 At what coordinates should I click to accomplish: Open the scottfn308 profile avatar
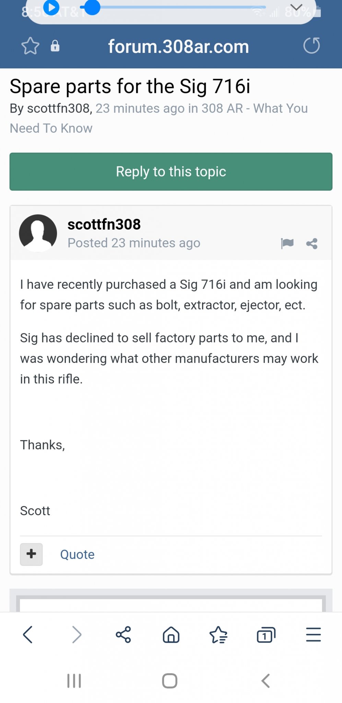pos(38,233)
